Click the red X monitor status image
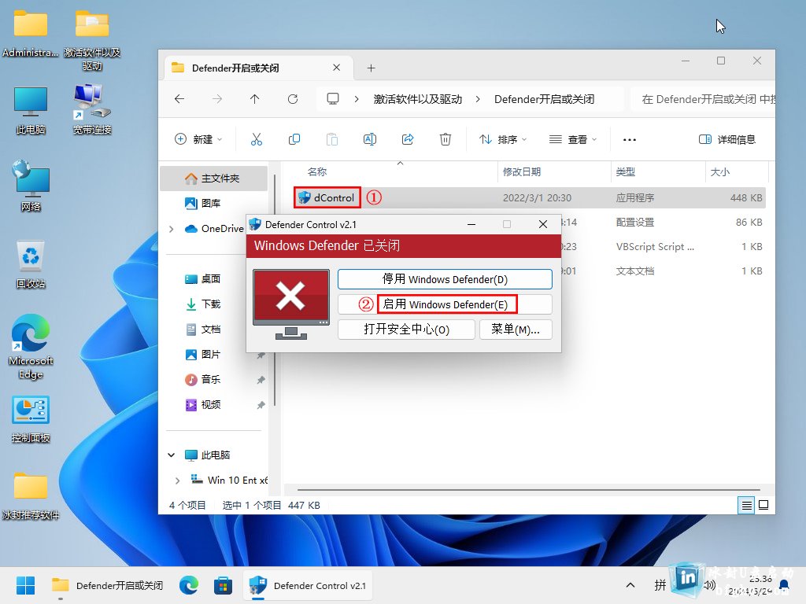Screen dimensions: 806x604 pyautogui.click(x=291, y=304)
